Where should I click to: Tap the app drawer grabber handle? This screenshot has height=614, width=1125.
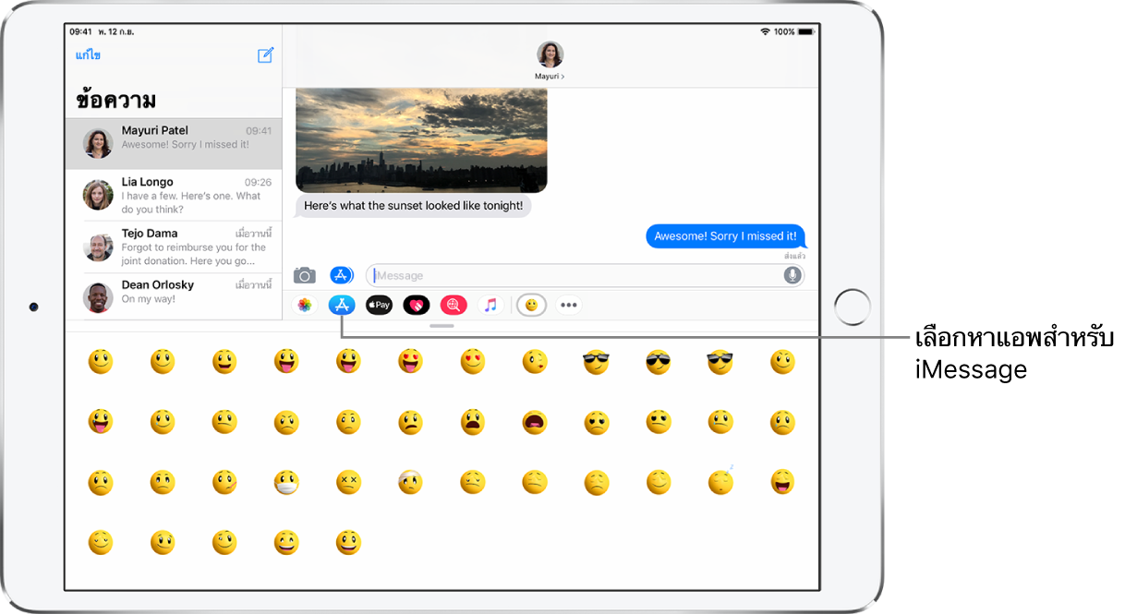point(442,326)
